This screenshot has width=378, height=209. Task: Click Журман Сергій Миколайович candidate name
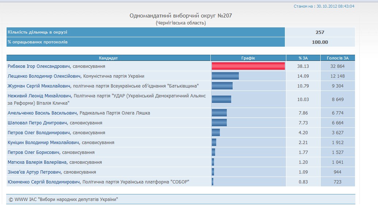click(39, 86)
